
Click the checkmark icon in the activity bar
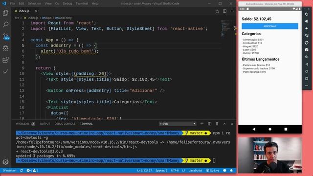pyautogui.click(x=5, y=71)
